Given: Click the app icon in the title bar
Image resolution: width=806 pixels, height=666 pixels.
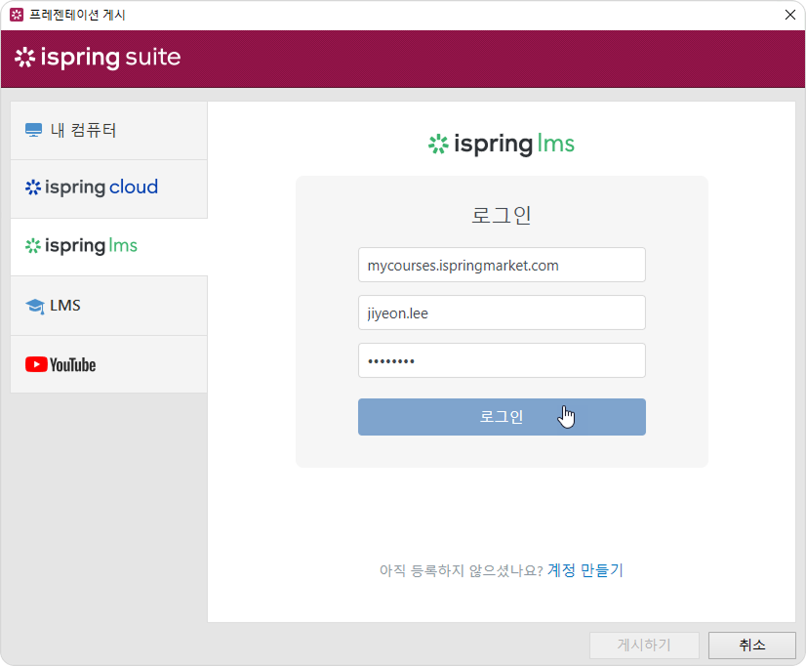Looking at the screenshot, I should tap(16, 15).
